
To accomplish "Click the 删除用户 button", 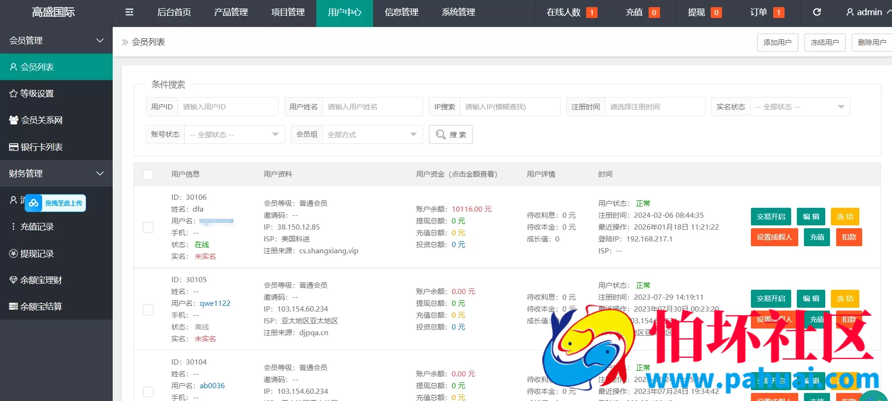I will pyautogui.click(x=872, y=43).
